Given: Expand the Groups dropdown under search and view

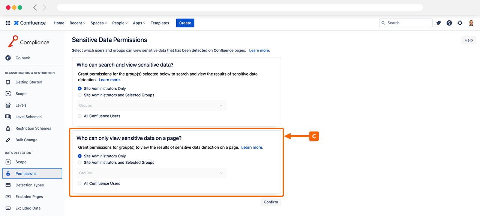Looking at the screenshot, I should [x=151, y=106].
